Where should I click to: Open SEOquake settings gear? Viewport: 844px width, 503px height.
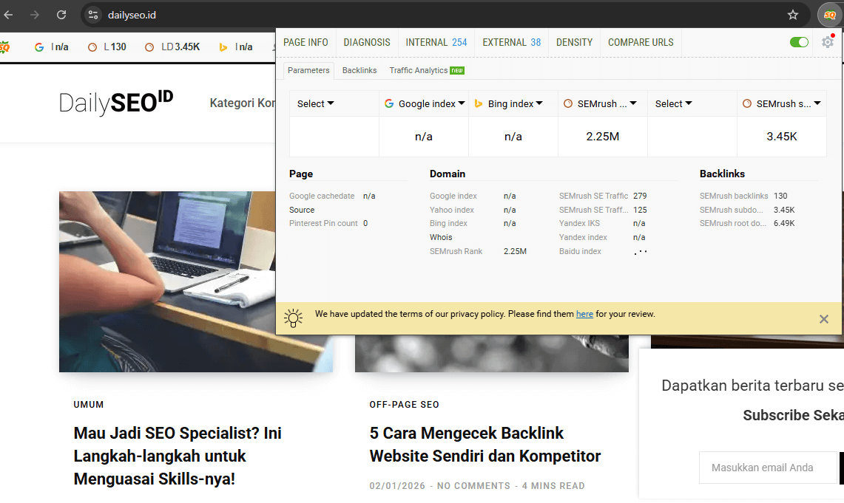pos(828,42)
